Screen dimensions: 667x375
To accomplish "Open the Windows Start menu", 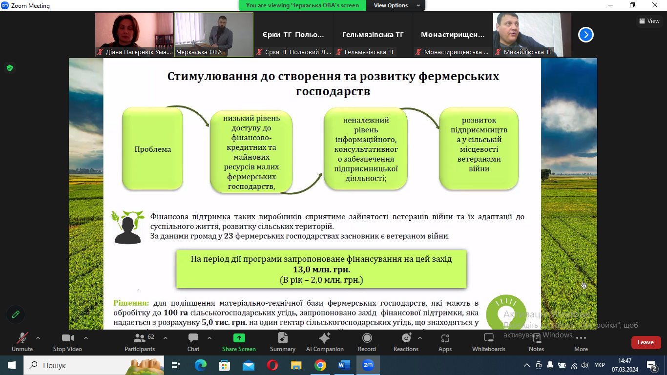I will [12, 365].
